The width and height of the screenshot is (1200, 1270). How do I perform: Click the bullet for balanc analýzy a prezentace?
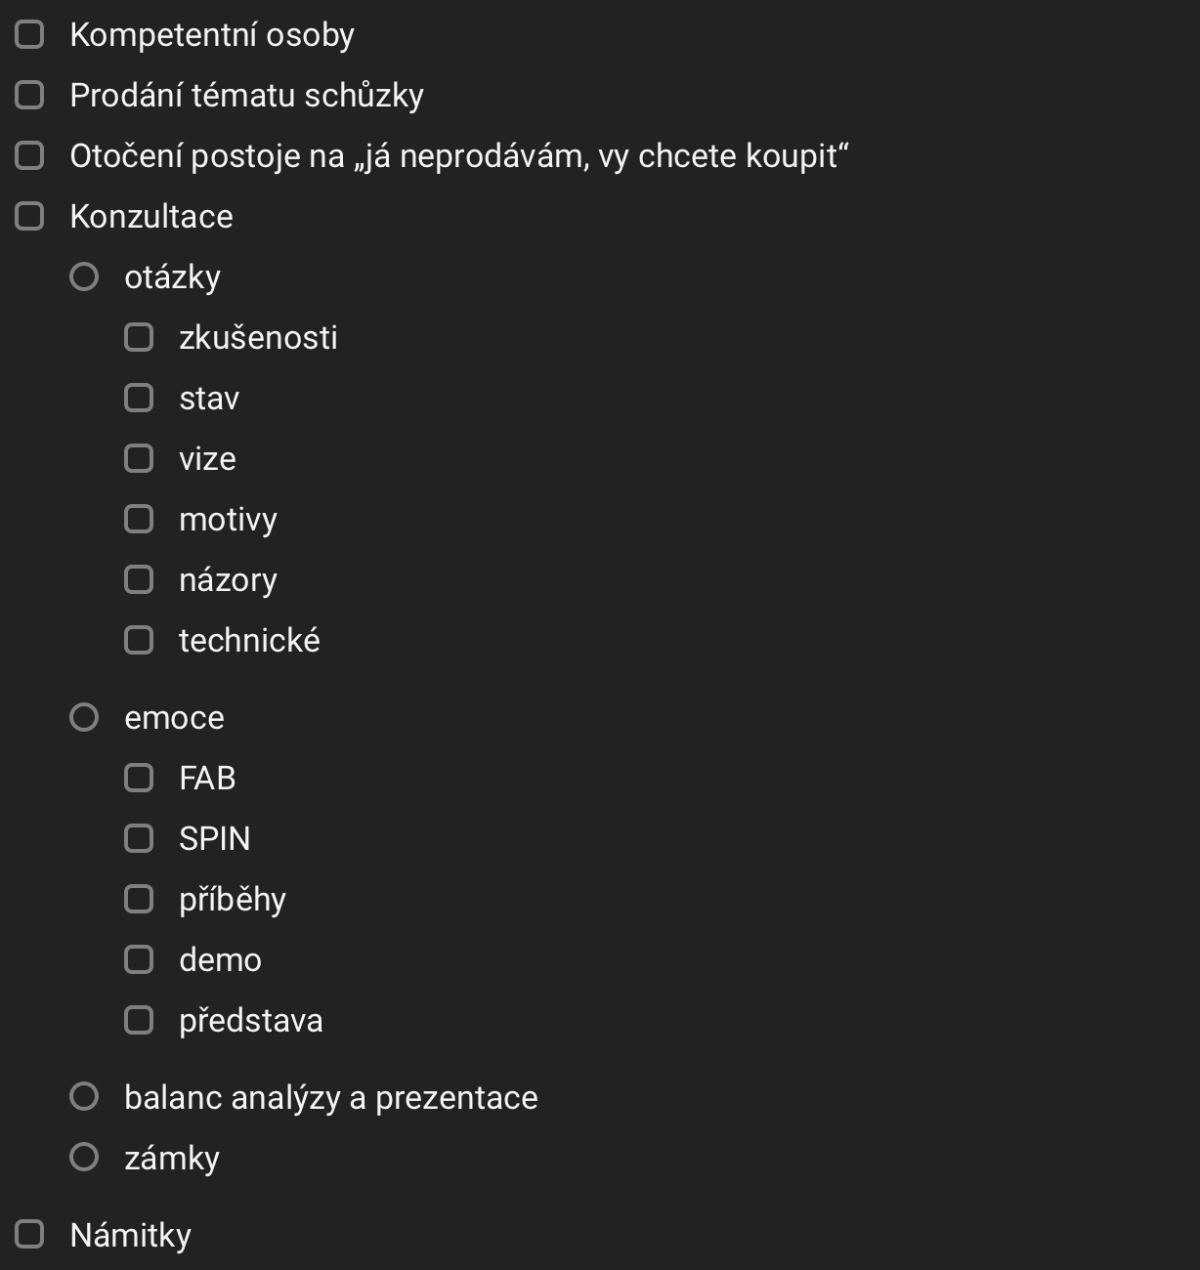point(84,1096)
